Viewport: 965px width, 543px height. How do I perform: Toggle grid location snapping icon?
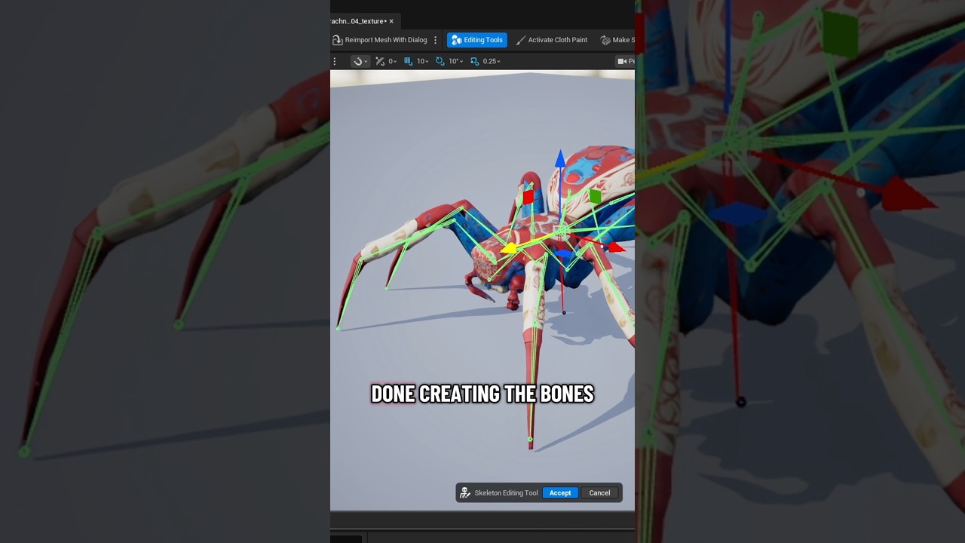click(x=408, y=61)
